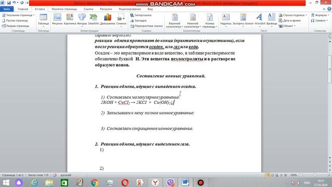Insert Разрыв страницы page break
The width and height of the screenshot is (332, 187).
15,26
